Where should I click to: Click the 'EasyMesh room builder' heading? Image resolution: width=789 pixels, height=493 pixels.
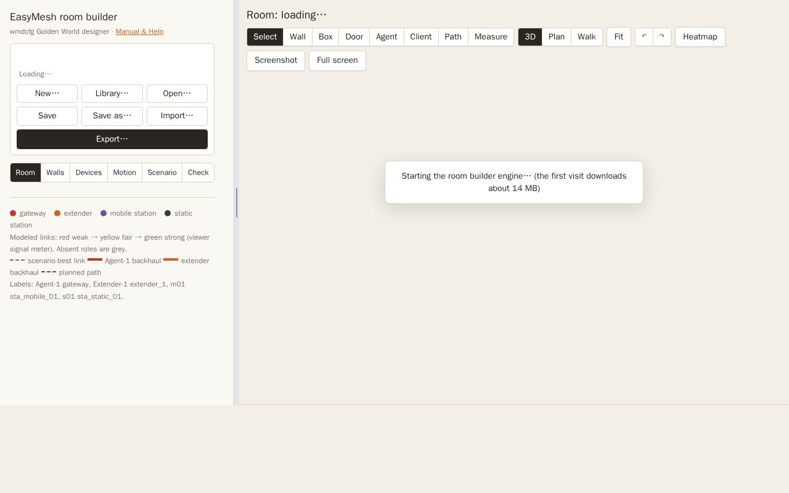[x=63, y=17]
